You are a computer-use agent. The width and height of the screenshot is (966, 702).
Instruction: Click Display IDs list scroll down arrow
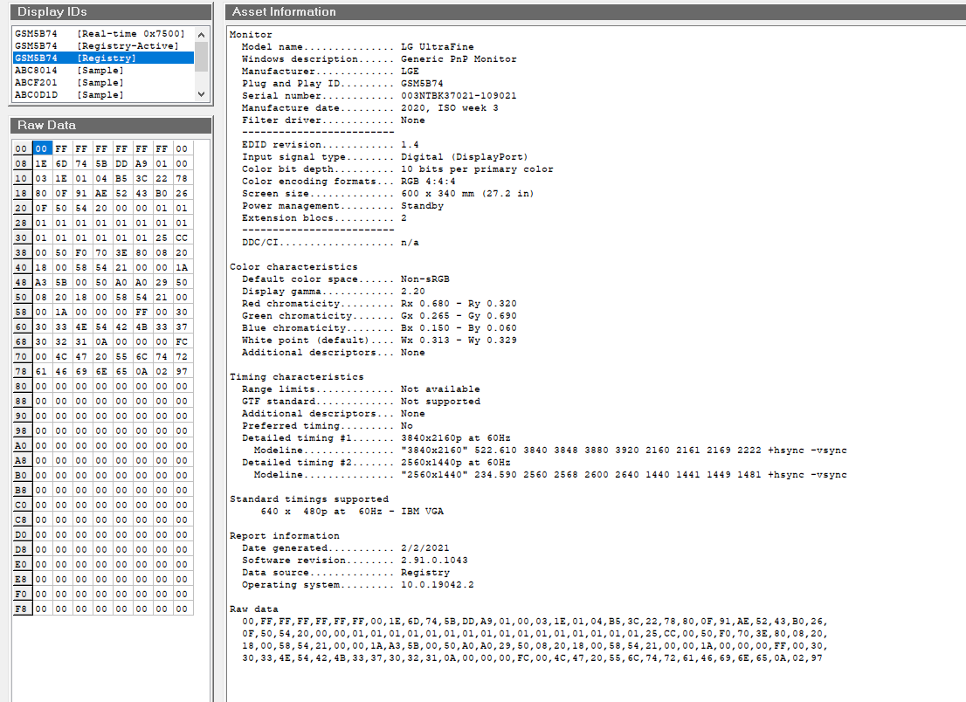pos(201,94)
